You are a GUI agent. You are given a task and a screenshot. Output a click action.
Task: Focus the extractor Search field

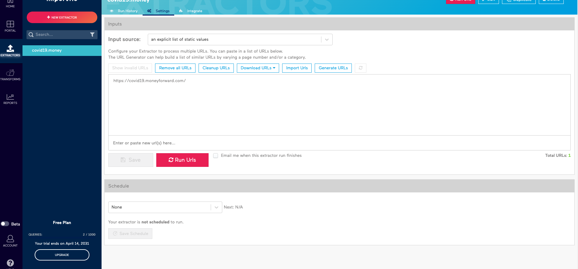62,35
